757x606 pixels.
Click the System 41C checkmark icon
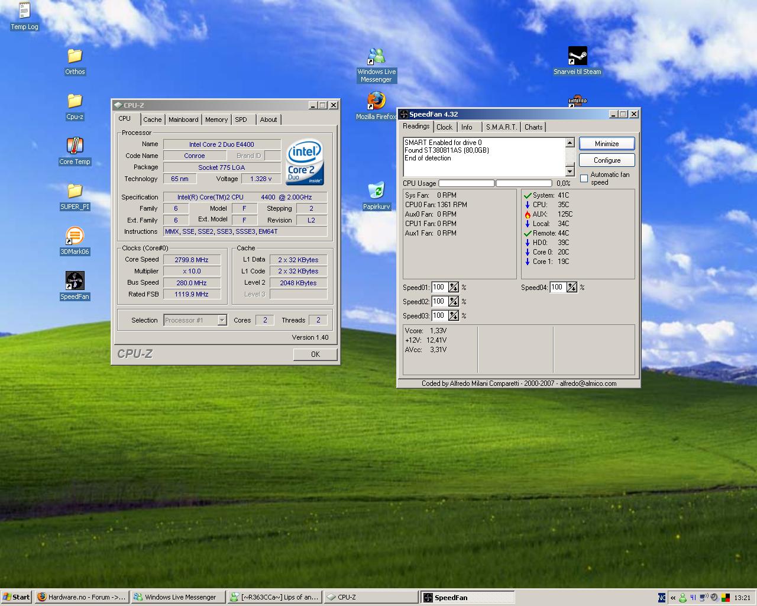(x=528, y=195)
